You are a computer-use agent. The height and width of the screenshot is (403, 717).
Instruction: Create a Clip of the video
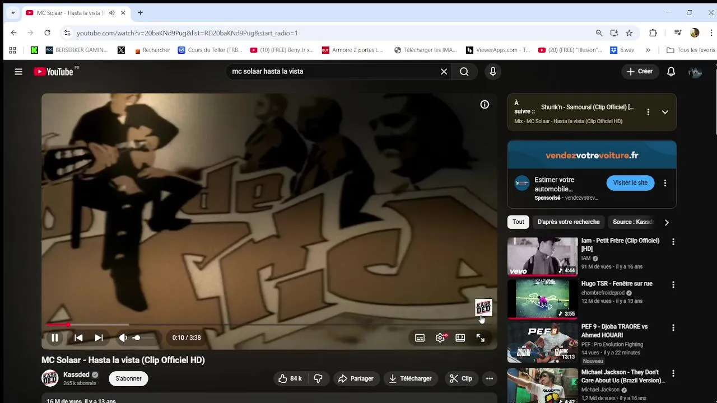coord(461,378)
